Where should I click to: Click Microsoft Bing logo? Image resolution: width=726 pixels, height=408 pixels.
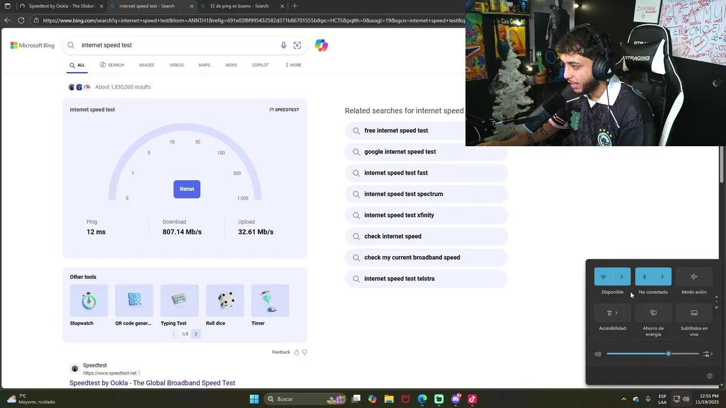pos(32,45)
